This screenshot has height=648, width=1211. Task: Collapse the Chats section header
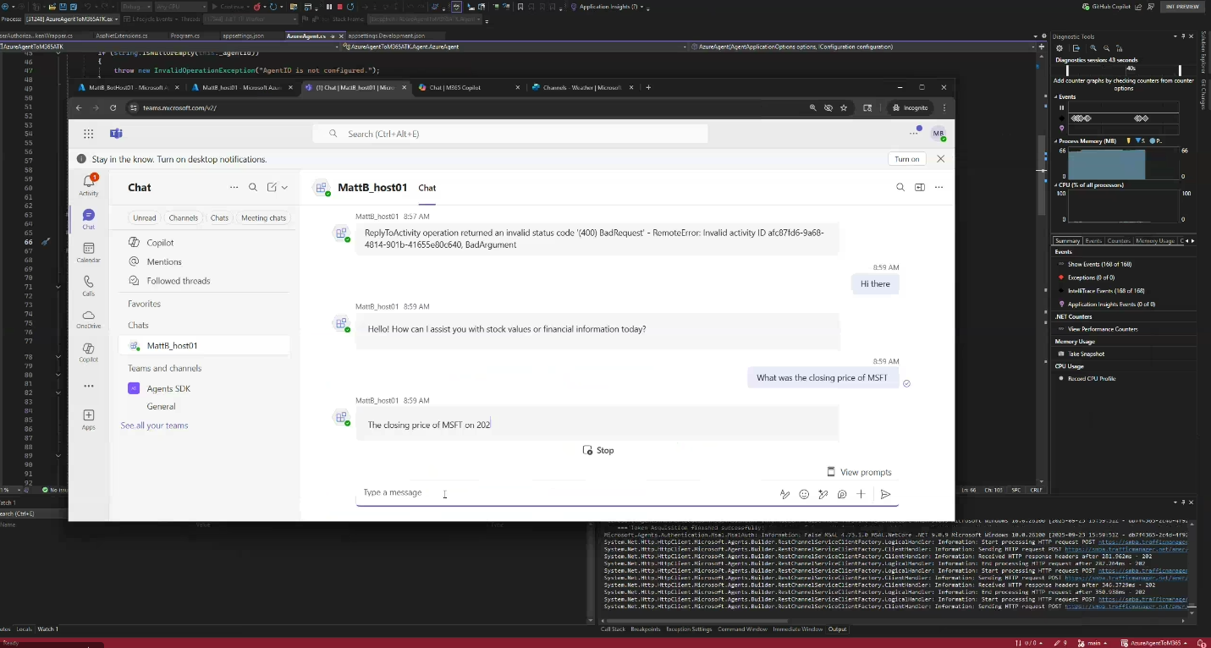138,325
